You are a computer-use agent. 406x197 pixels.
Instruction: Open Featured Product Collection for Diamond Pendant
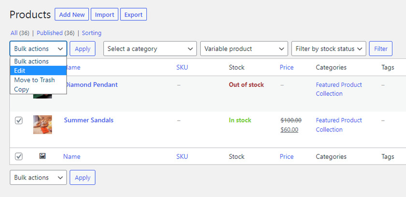339,89
